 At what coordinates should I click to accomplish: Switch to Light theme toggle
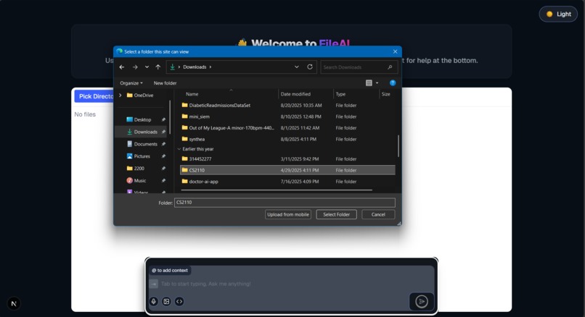pos(558,14)
